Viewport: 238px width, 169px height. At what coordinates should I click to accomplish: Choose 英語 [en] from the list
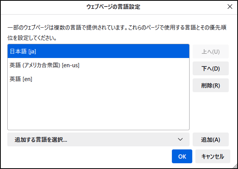(21, 79)
